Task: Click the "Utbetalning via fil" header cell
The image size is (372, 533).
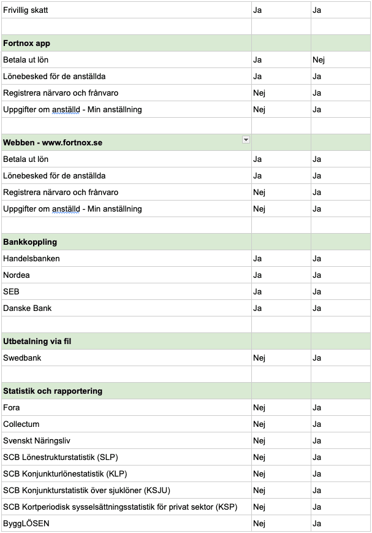Action: tap(37, 342)
